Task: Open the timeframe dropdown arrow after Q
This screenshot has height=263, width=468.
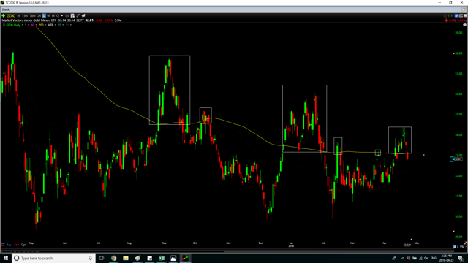Action: point(62,15)
